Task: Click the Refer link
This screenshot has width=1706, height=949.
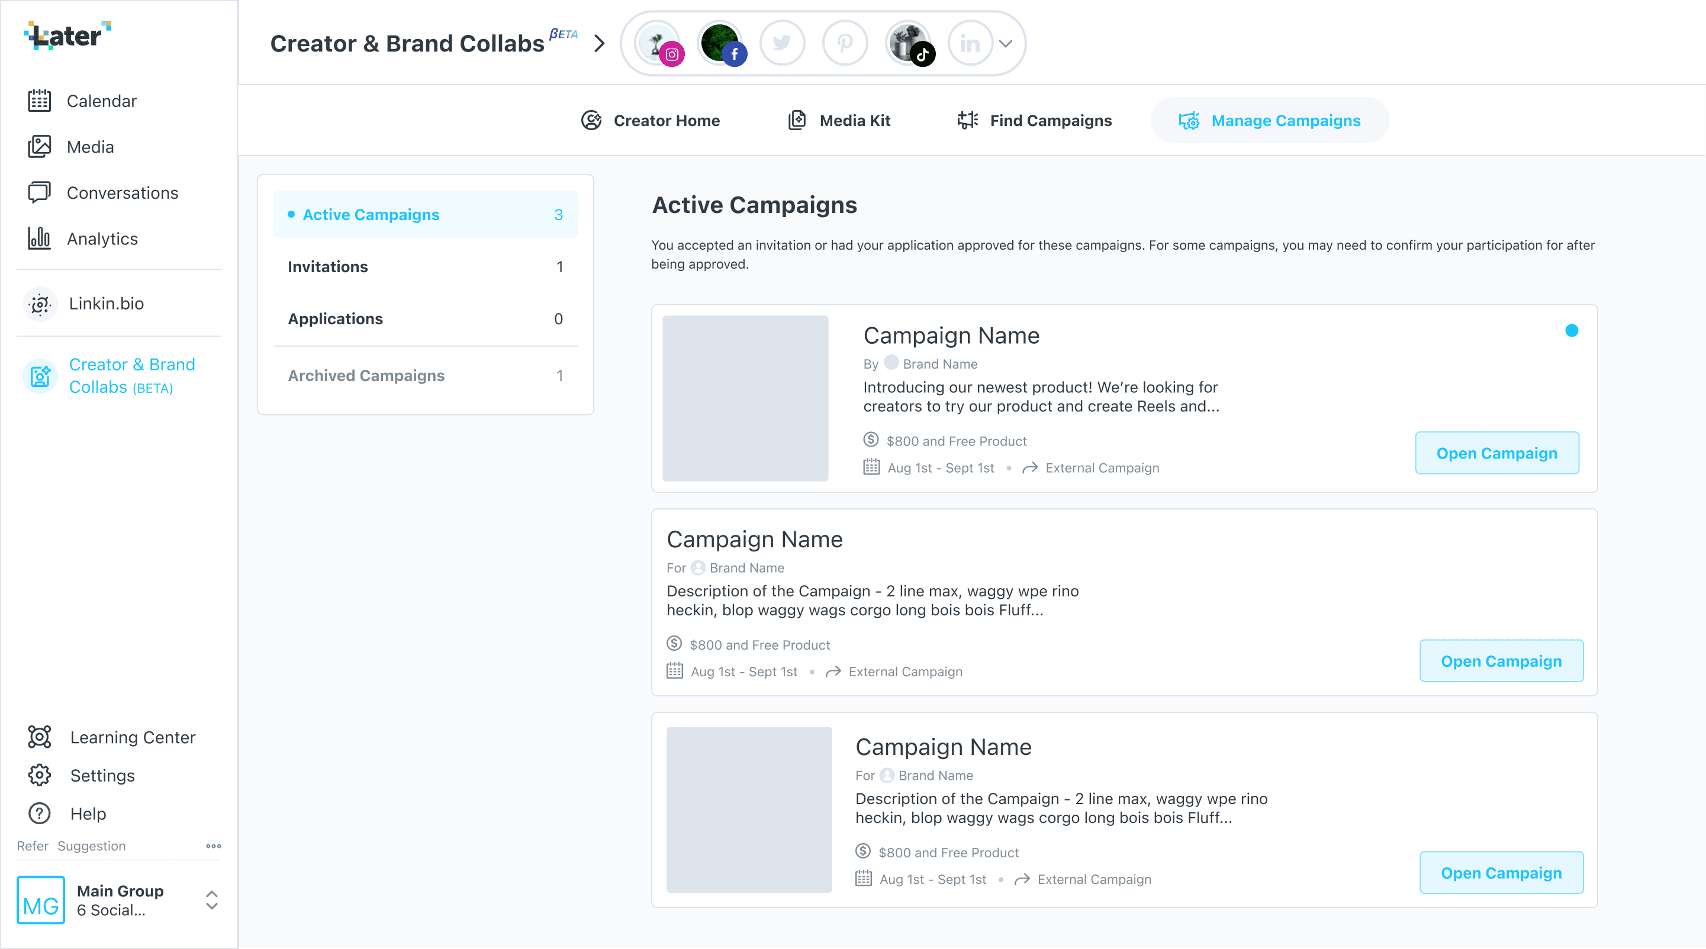Action: click(32, 846)
